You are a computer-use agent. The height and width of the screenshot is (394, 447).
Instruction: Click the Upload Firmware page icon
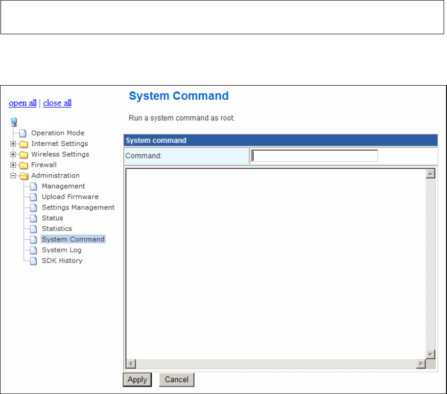pos(34,197)
